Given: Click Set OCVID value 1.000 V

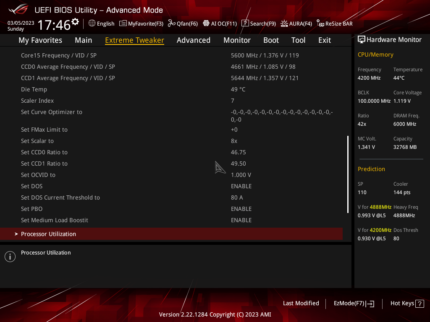Looking at the screenshot, I should 241,175.
